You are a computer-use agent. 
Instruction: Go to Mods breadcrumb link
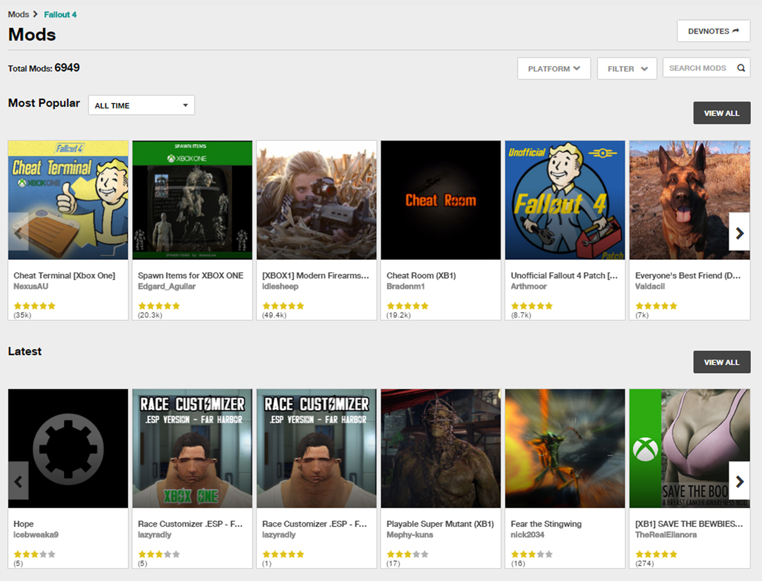[x=18, y=14]
